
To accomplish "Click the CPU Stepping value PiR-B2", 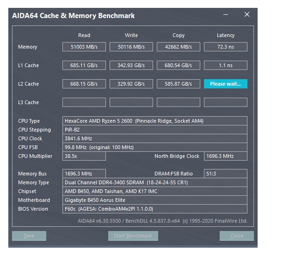I will [155, 130].
